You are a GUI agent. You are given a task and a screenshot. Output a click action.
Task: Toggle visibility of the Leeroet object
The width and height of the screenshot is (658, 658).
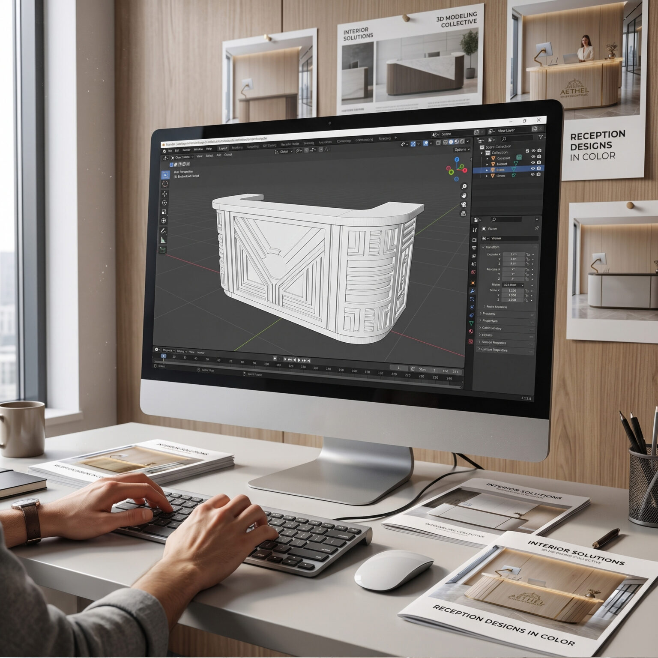coord(533,163)
